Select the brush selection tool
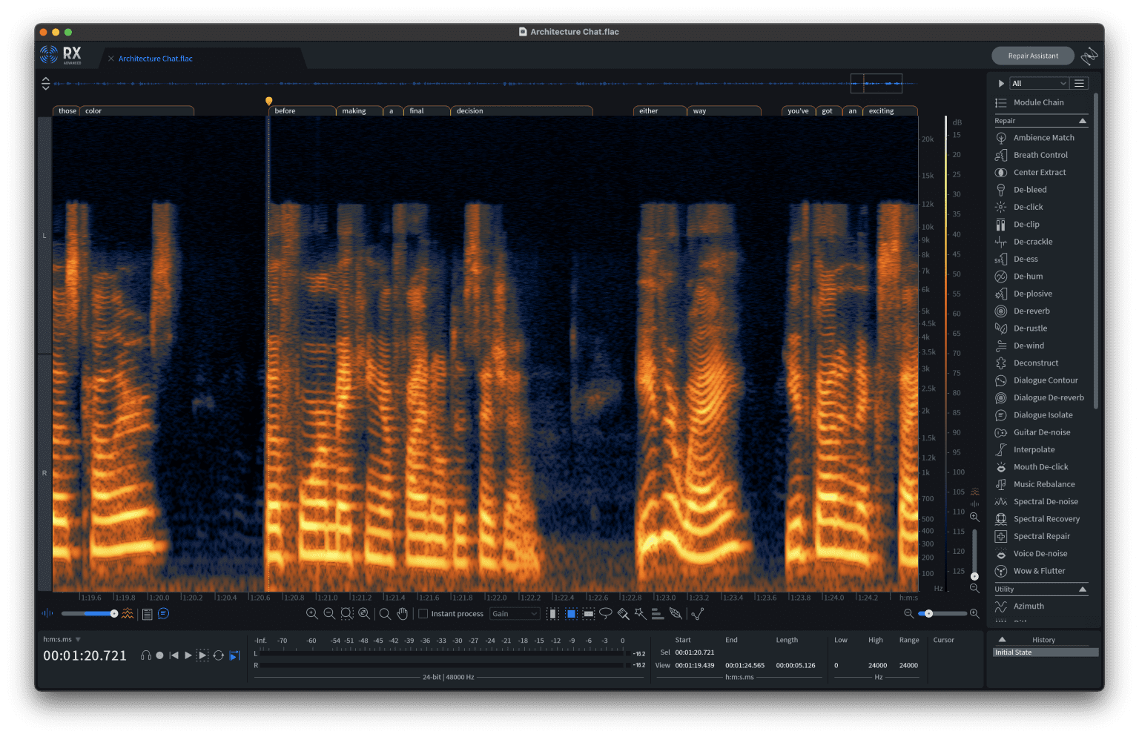Image resolution: width=1139 pixels, height=737 pixels. point(623,613)
